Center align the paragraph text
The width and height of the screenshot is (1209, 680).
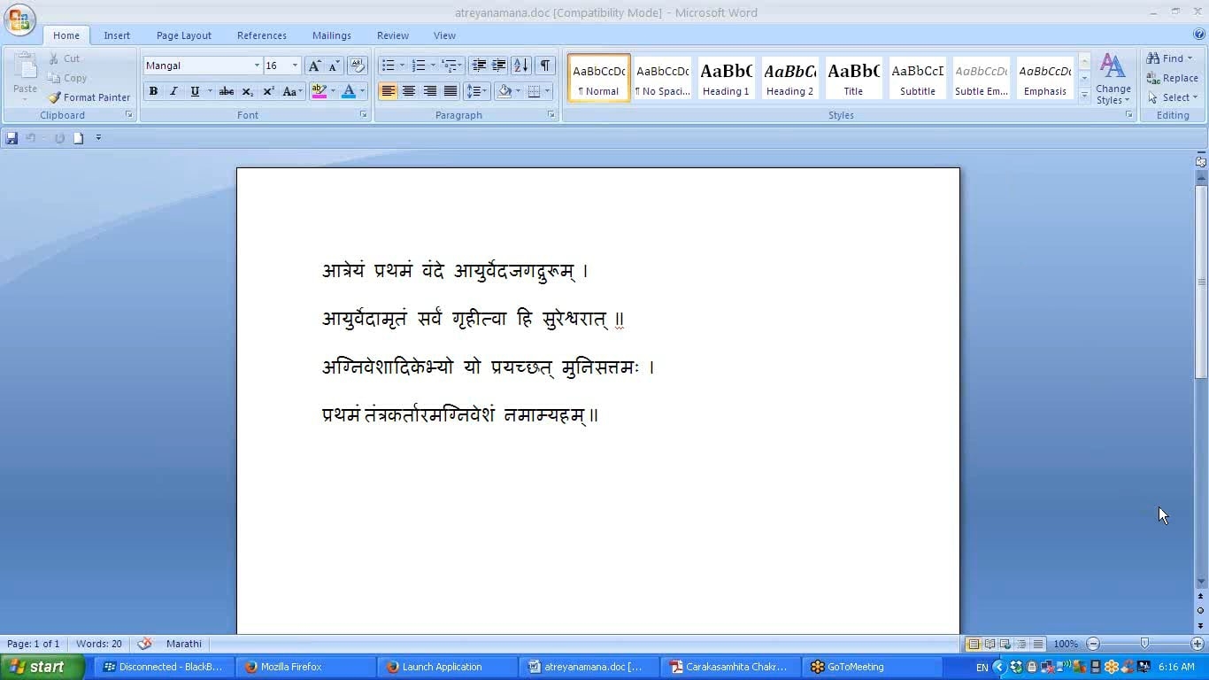(x=409, y=91)
